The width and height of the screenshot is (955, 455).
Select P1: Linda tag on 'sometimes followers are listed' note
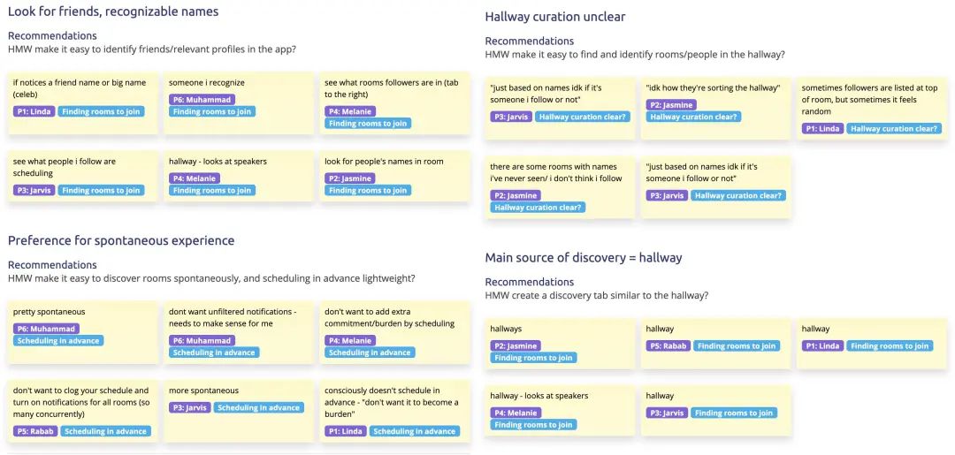(x=822, y=128)
